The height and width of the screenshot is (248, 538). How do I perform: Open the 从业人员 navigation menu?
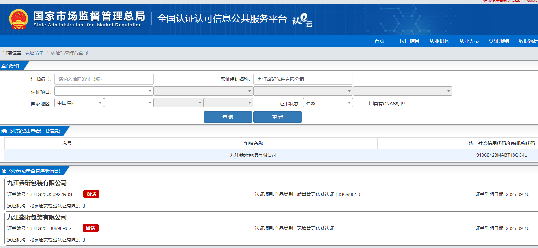coord(469,41)
